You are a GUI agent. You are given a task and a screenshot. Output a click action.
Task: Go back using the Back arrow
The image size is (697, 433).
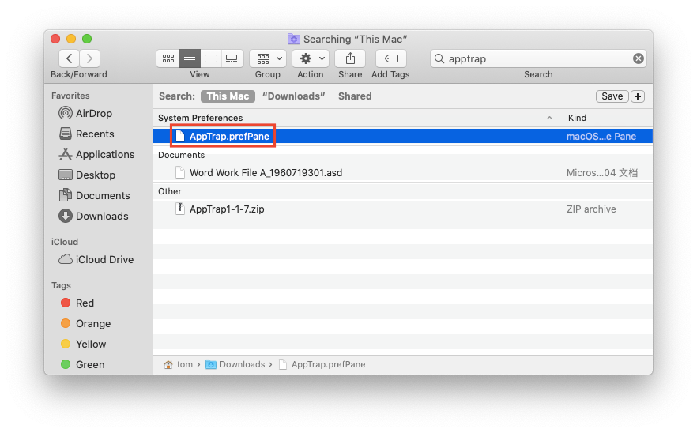tap(70, 58)
